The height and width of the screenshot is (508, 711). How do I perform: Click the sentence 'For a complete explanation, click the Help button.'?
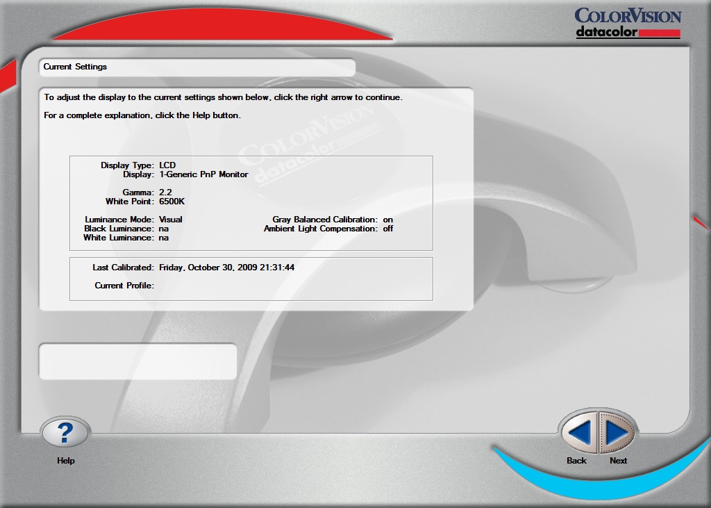[142, 115]
